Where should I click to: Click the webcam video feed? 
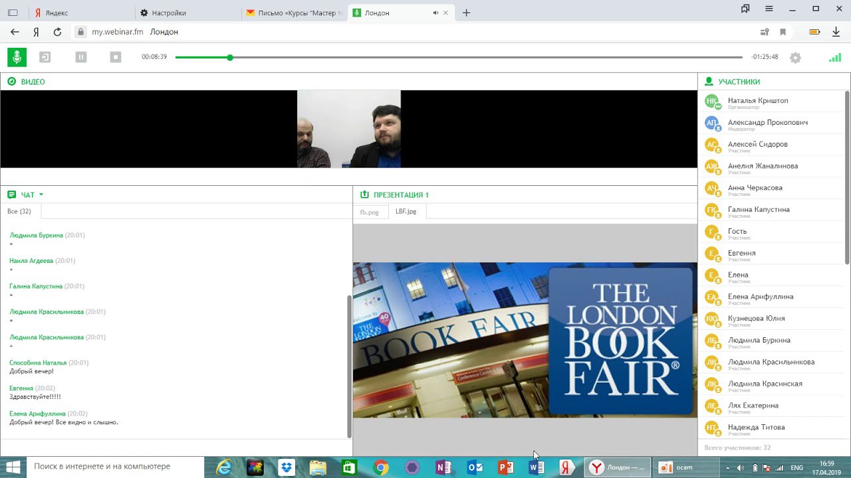[349, 129]
